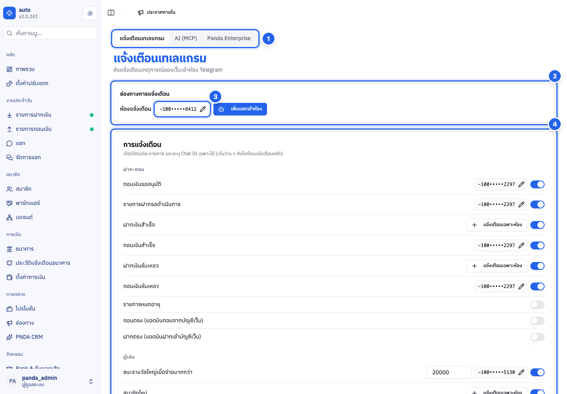
Task: Open ธนาคาร bank icon in sidebar
Action: (x=9, y=249)
